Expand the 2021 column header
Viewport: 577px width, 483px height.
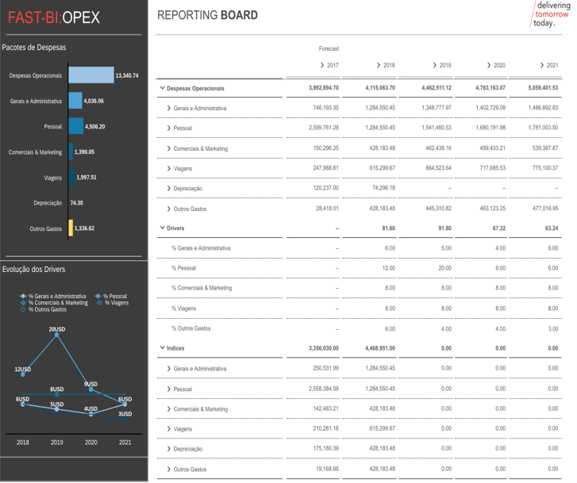tap(548, 65)
